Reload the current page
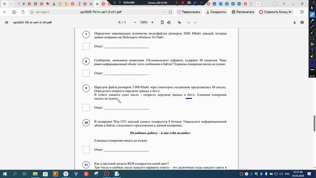 point(23,12)
